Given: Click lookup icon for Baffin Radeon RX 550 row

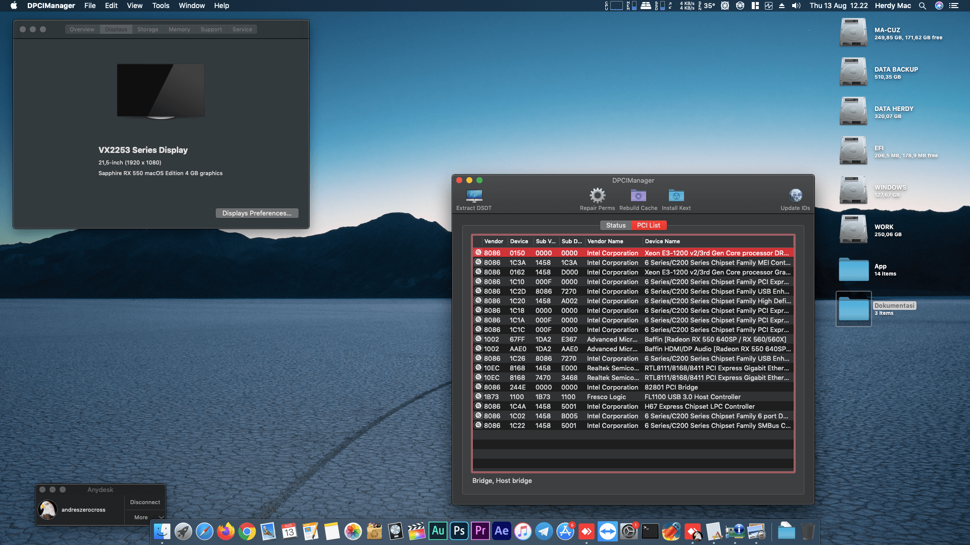Looking at the screenshot, I should (478, 339).
